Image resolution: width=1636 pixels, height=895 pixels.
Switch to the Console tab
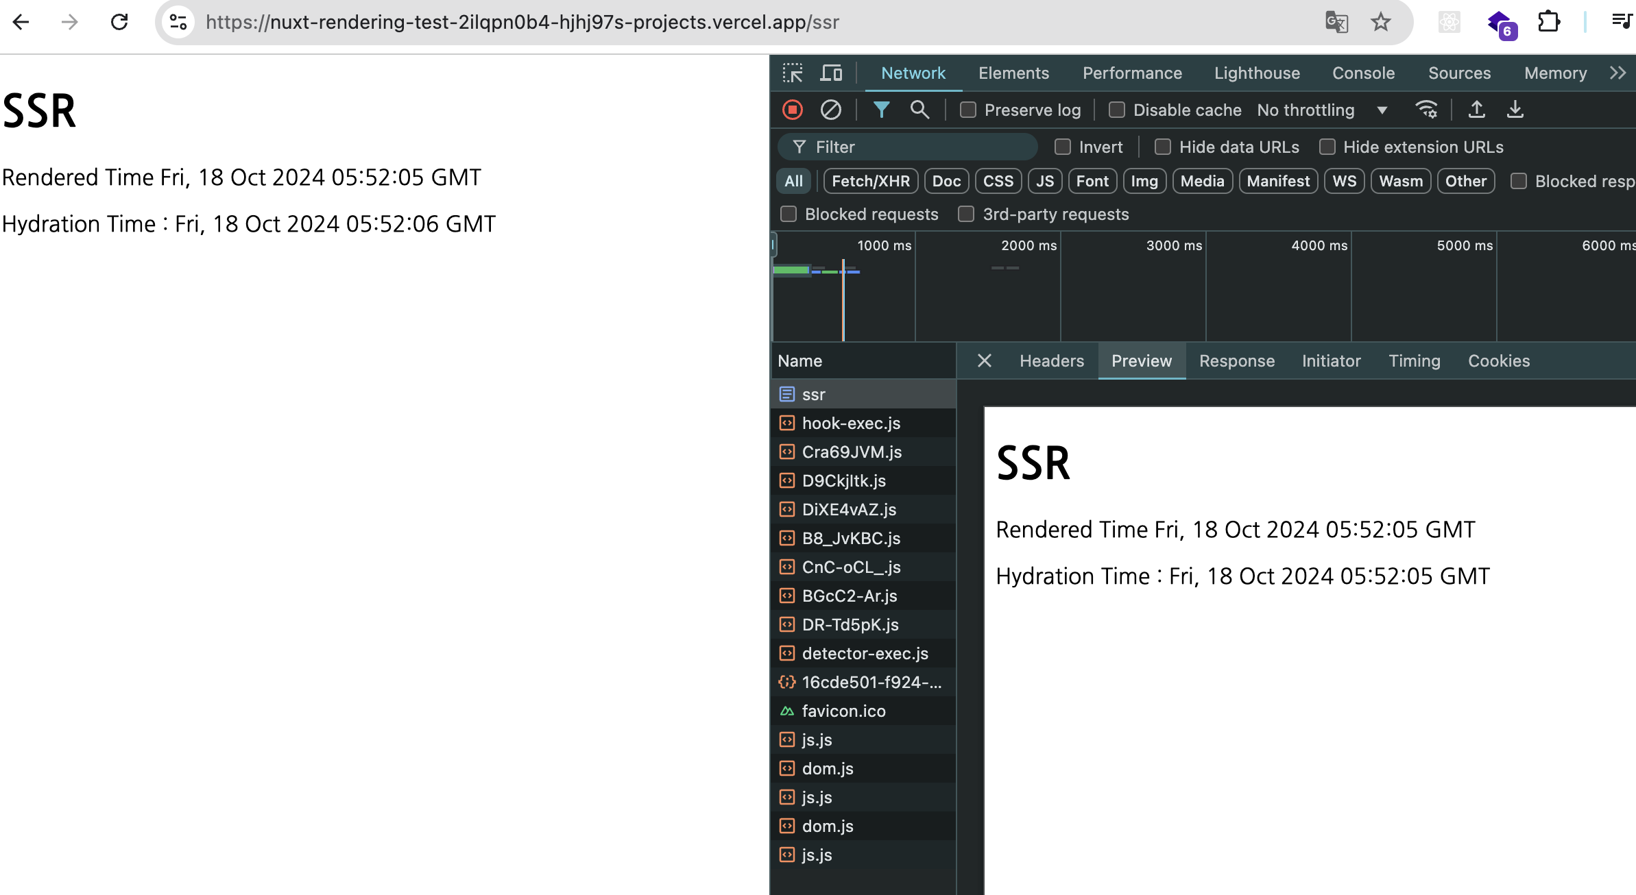(1363, 73)
